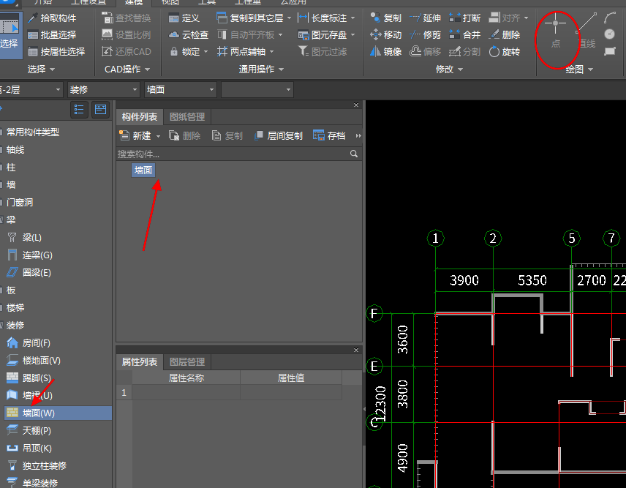Choose 批量选择 batch select tool
Image resolution: width=626 pixels, height=488 pixels.
point(52,34)
